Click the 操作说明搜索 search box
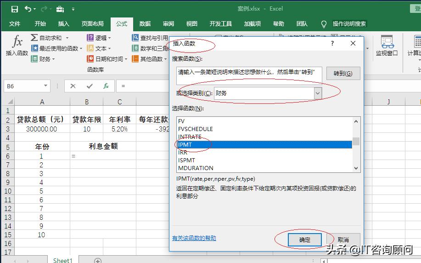Viewport: 421px width, 263px height. click(x=349, y=23)
